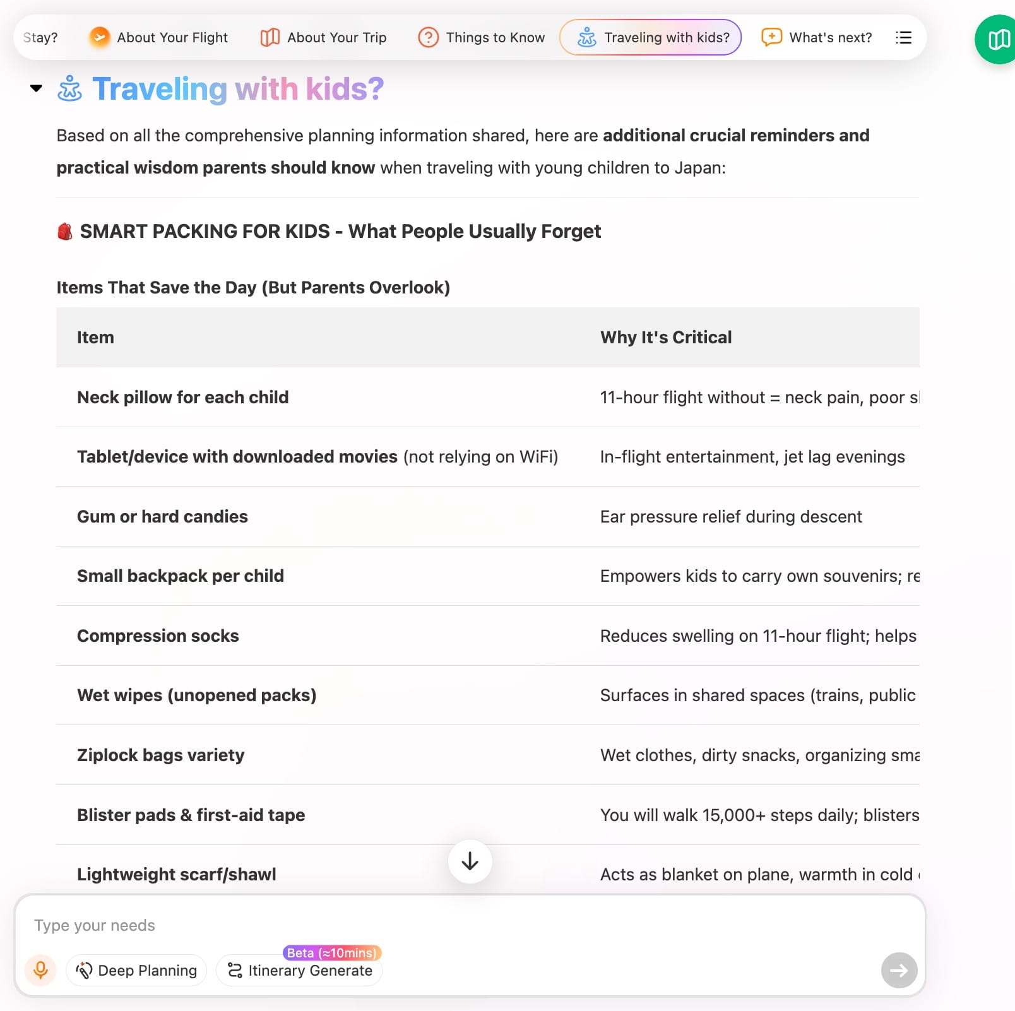Click the Beta (≈10mins) badge
The width and height of the screenshot is (1015, 1011).
[x=332, y=952]
